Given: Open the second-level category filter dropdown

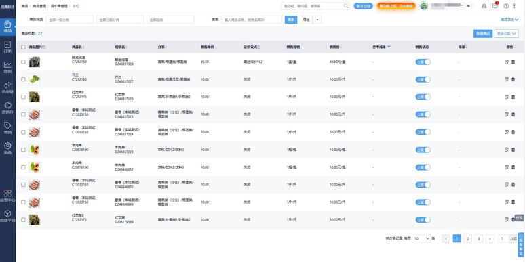Looking at the screenshot, I should click(x=120, y=20).
